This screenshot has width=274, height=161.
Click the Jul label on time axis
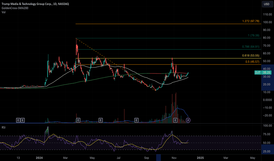pyautogui.click(x=118, y=158)
